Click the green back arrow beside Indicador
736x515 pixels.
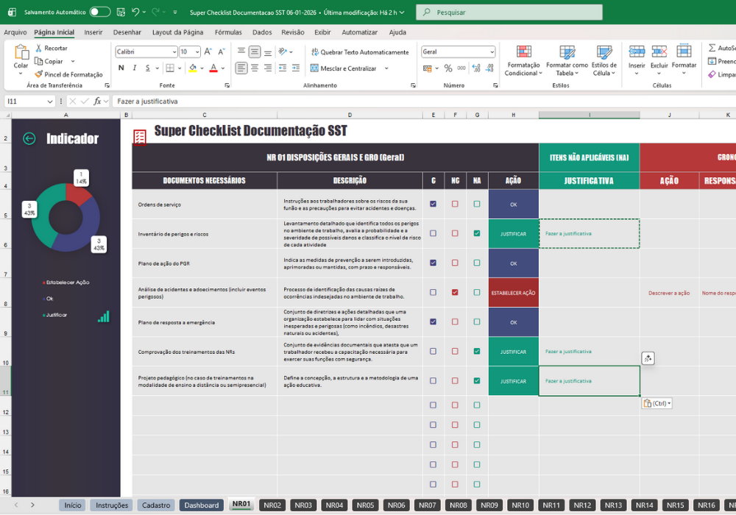tap(29, 138)
